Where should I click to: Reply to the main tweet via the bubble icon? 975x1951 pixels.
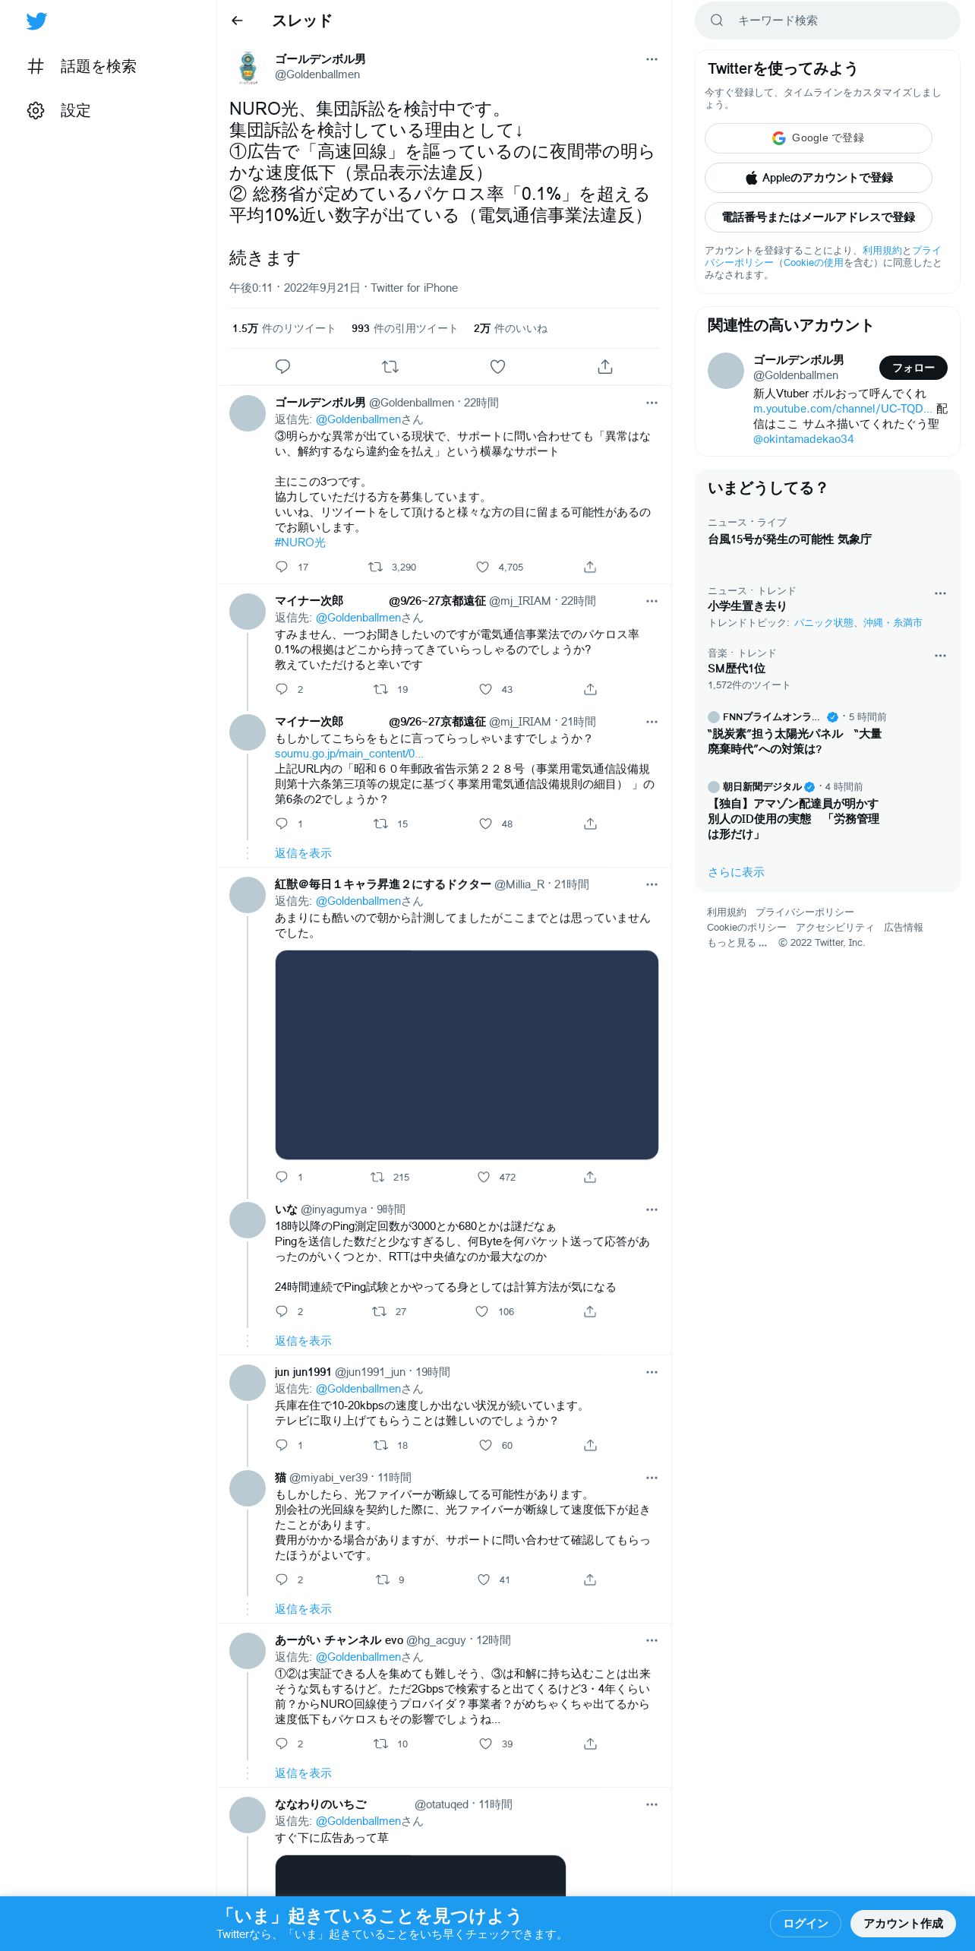tap(283, 367)
